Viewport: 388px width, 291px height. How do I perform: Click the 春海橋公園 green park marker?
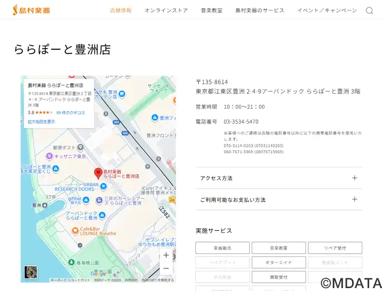coord(71,262)
